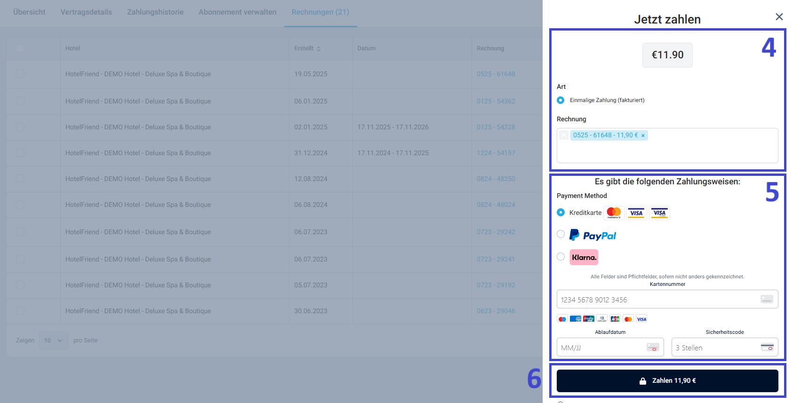Tick checkbox for row created 31.12.2024
Screen dimensions: 793x403
[20, 153]
